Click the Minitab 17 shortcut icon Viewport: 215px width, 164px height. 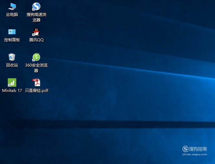12,82
